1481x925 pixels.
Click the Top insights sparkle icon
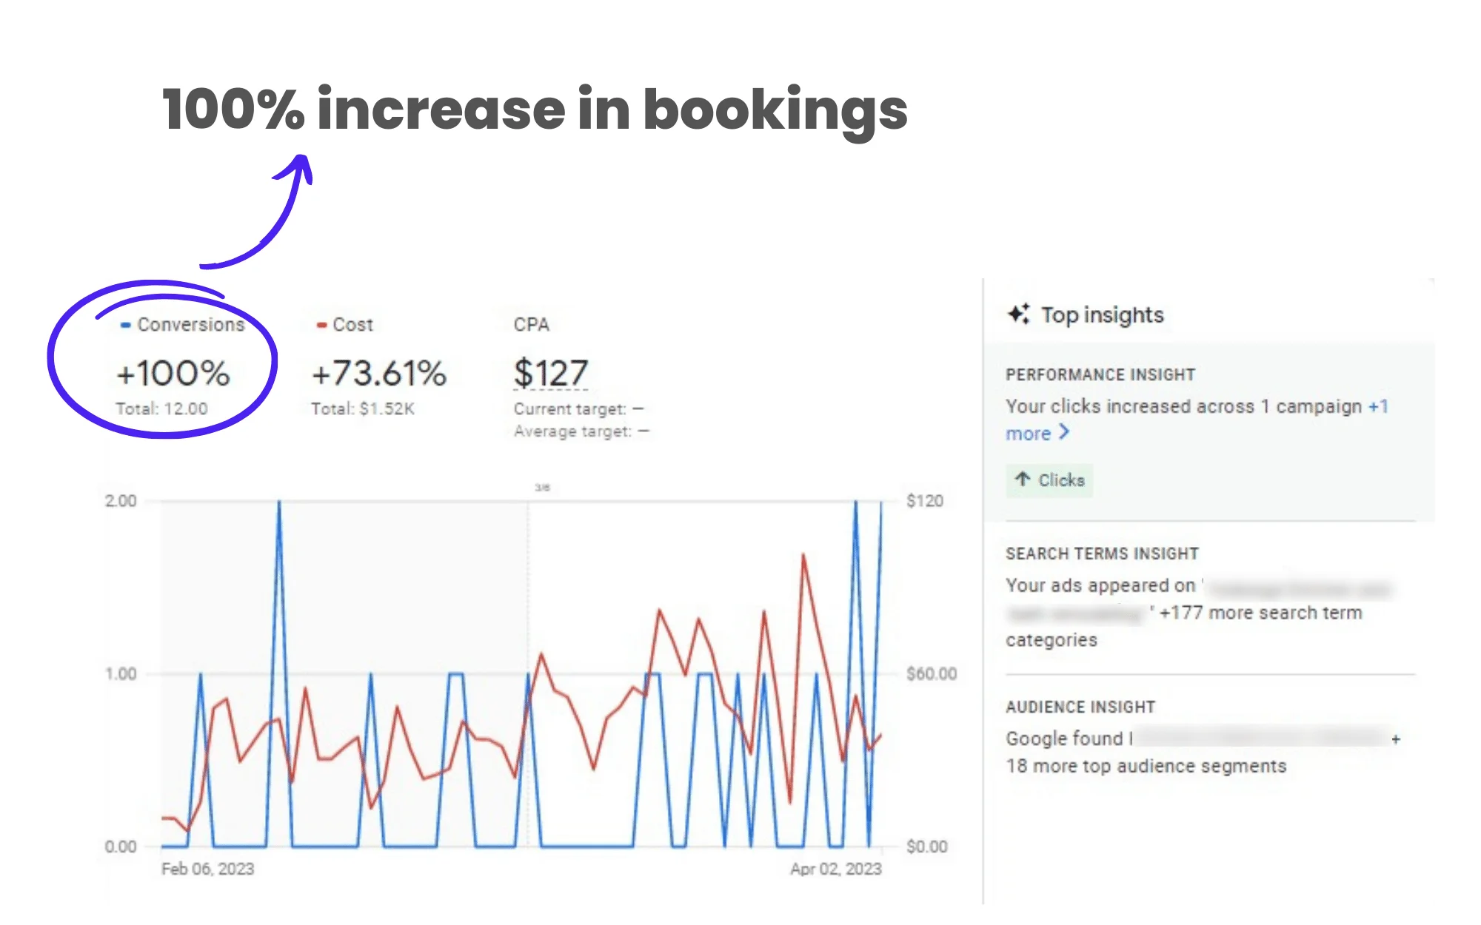tap(1019, 314)
